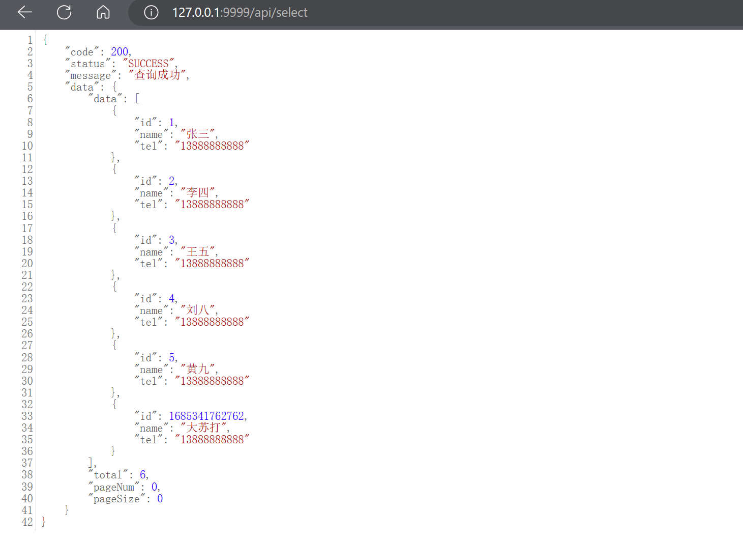Select the "SUCCESS" status value
This screenshot has height=540, width=743.
[148, 64]
